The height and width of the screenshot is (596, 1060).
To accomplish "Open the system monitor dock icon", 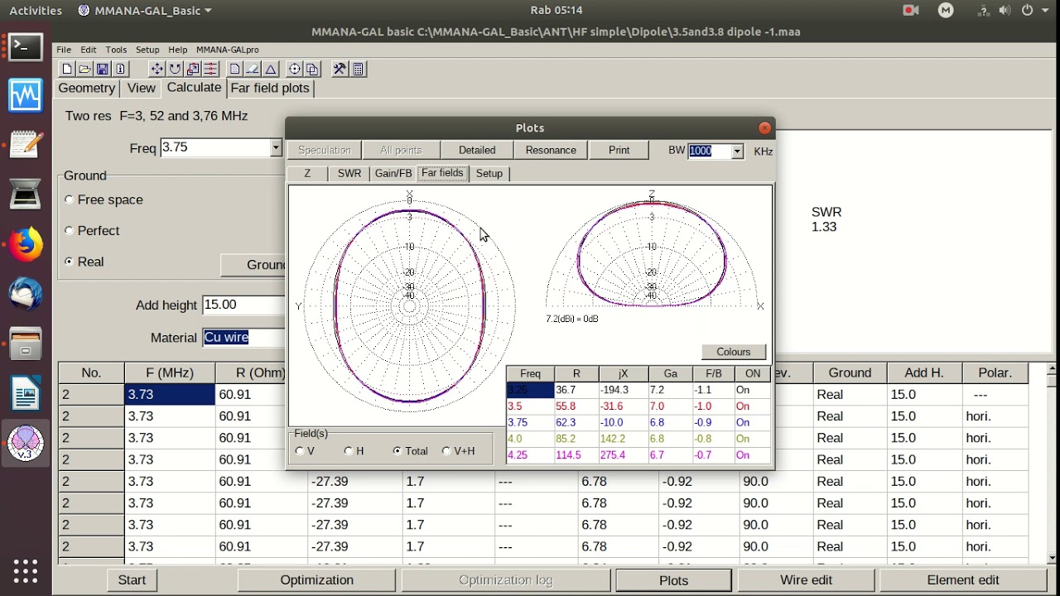I will click(25, 96).
